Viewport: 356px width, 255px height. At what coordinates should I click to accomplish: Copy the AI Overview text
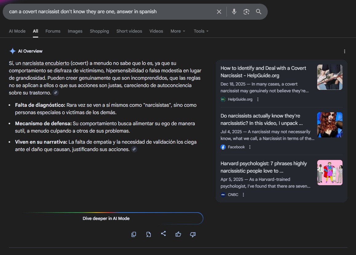pos(134,234)
